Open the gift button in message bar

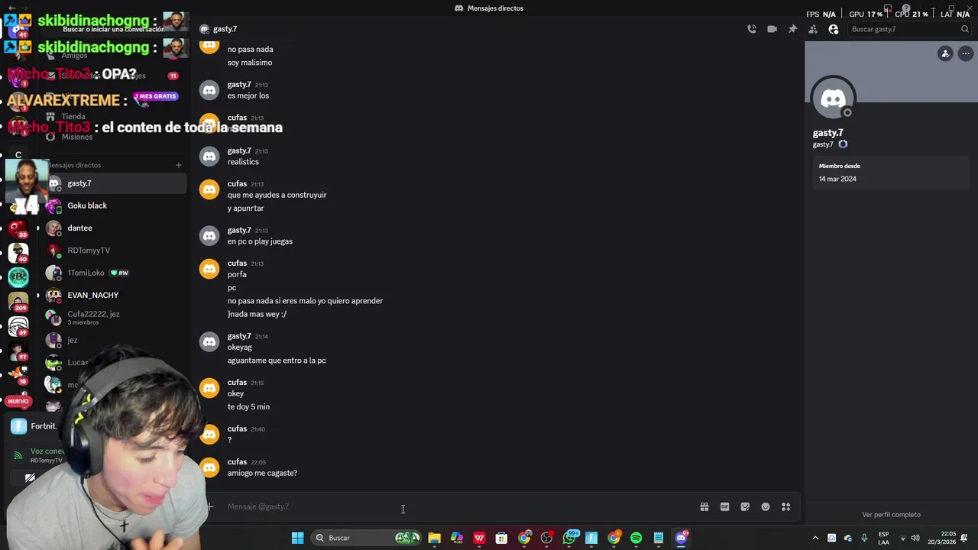pos(704,506)
